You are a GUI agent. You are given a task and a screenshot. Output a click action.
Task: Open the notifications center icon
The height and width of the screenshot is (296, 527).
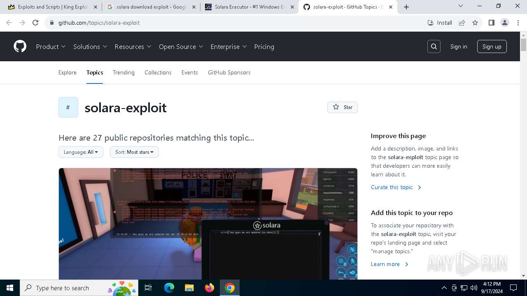tap(513, 288)
